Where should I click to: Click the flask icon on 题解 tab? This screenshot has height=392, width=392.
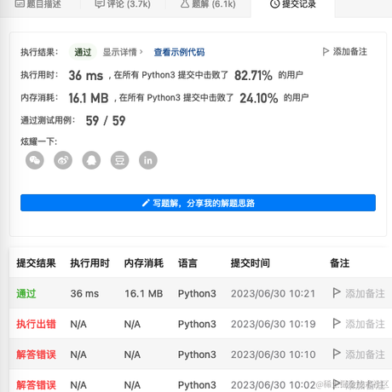click(185, 3)
